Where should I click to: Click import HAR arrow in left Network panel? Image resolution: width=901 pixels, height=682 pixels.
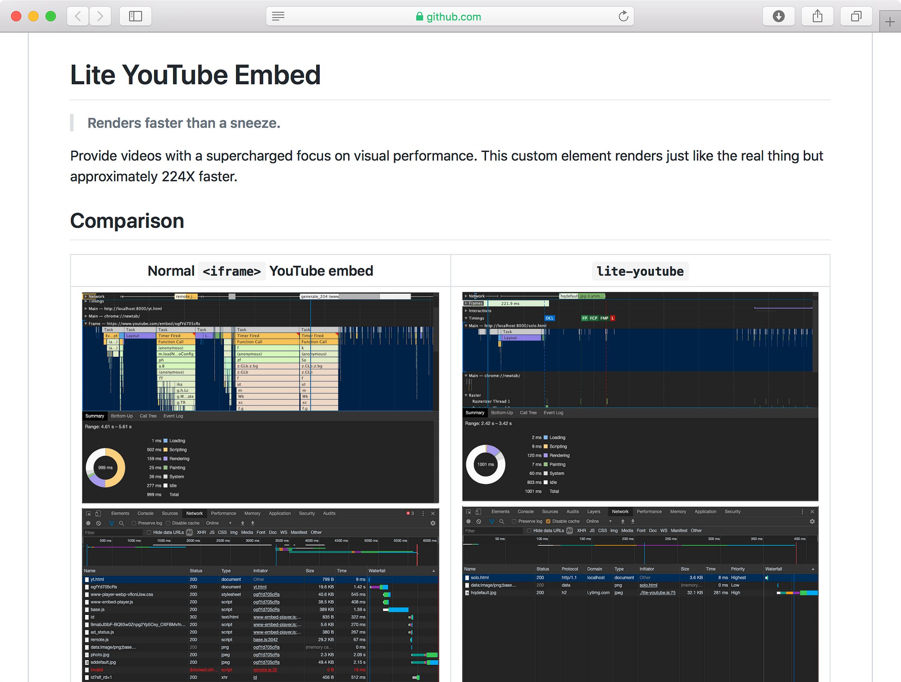242,523
